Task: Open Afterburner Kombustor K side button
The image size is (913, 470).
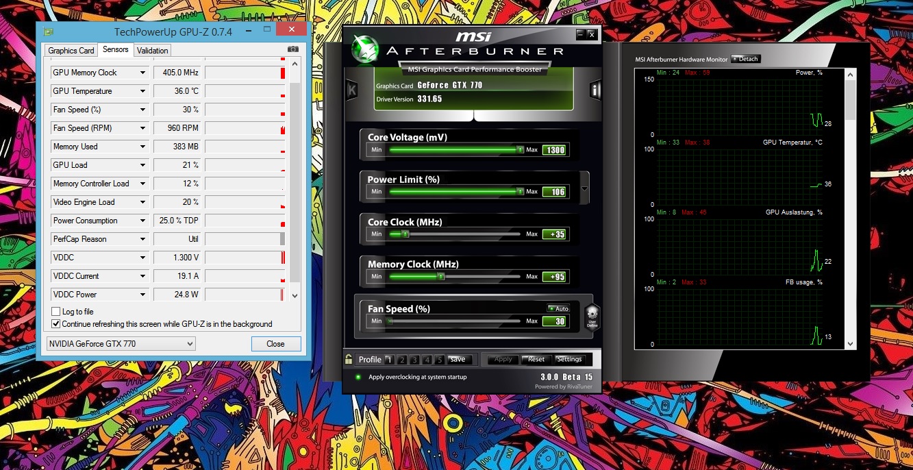Action: (352, 90)
